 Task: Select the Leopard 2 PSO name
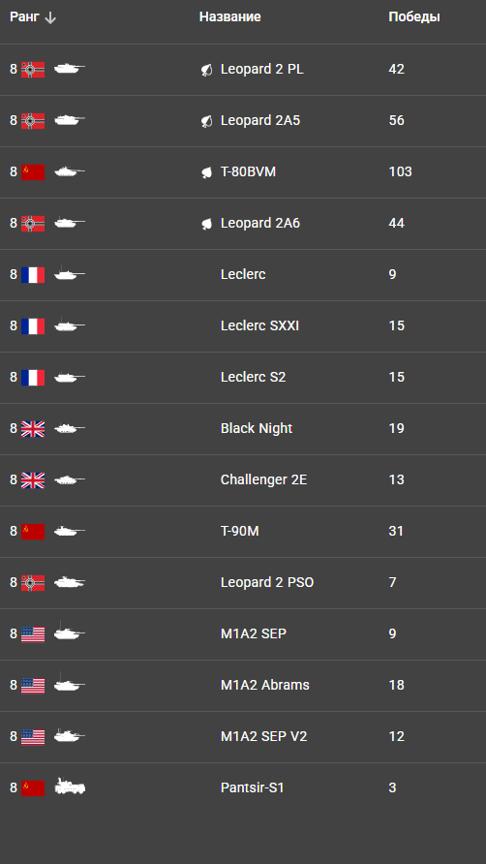coord(266,582)
